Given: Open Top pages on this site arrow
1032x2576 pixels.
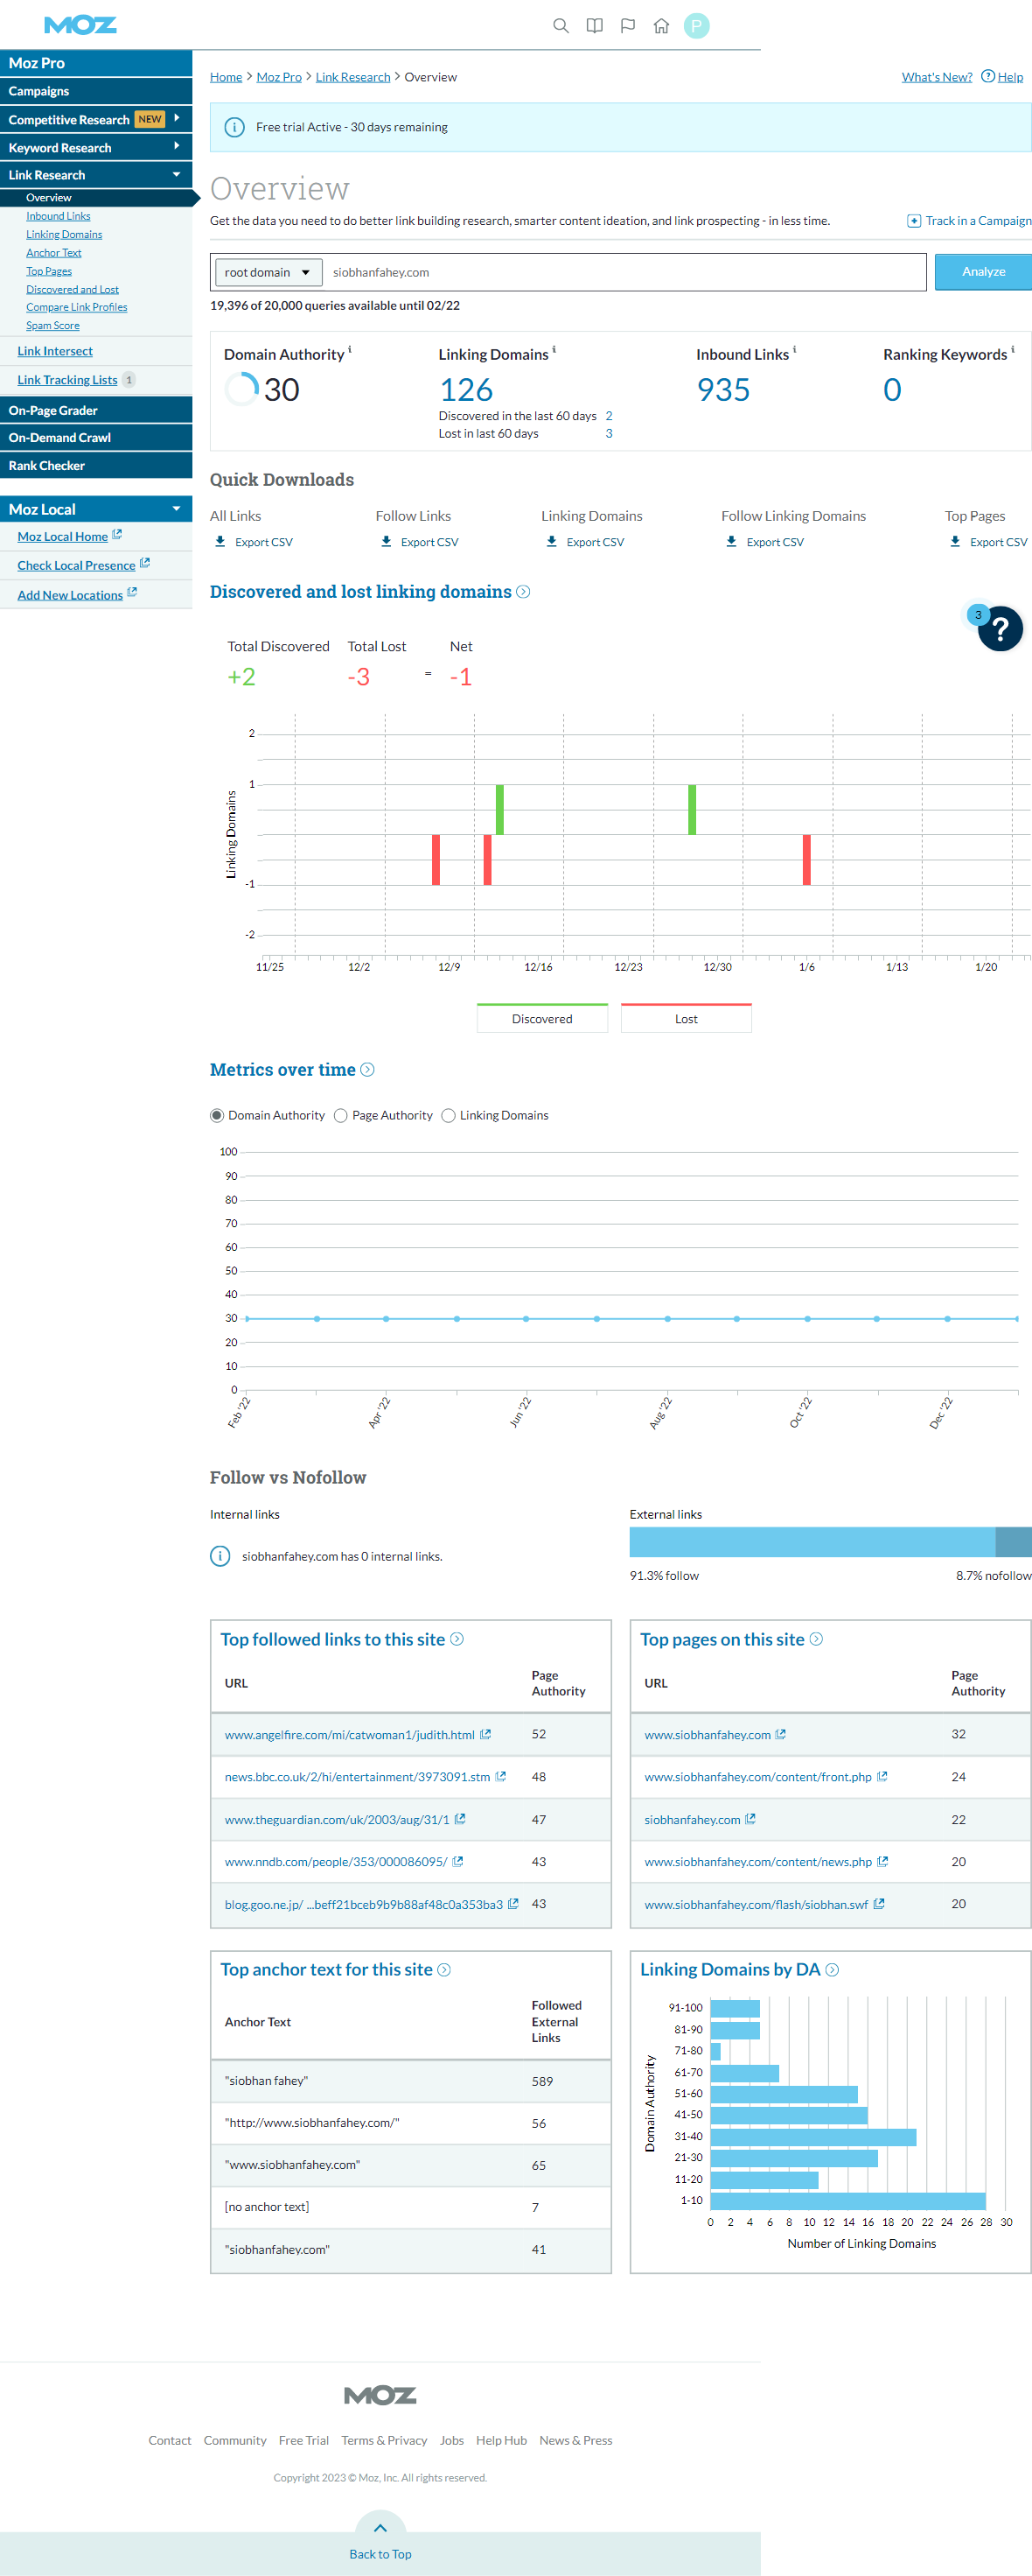Looking at the screenshot, I should [816, 1639].
